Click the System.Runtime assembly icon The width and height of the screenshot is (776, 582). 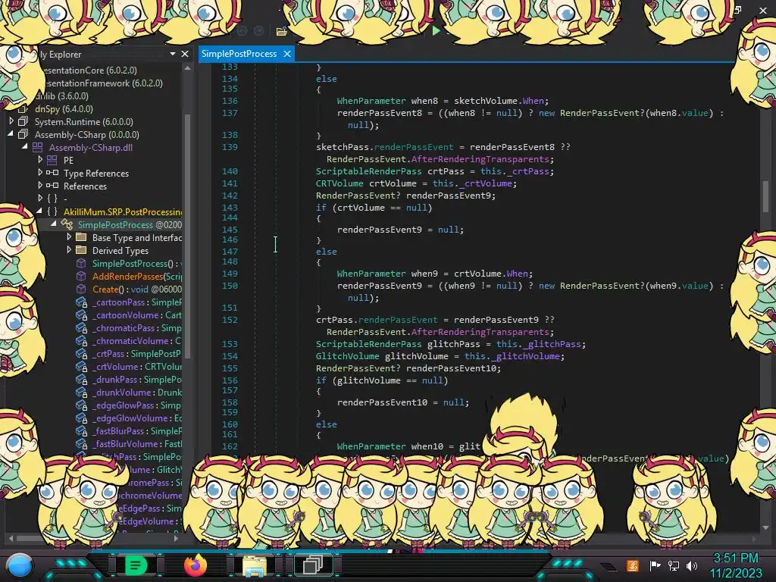click(x=23, y=121)
